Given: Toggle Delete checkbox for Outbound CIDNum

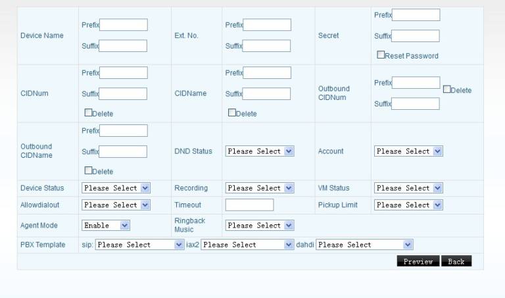Looking at the screenshot, I should 447,89.
